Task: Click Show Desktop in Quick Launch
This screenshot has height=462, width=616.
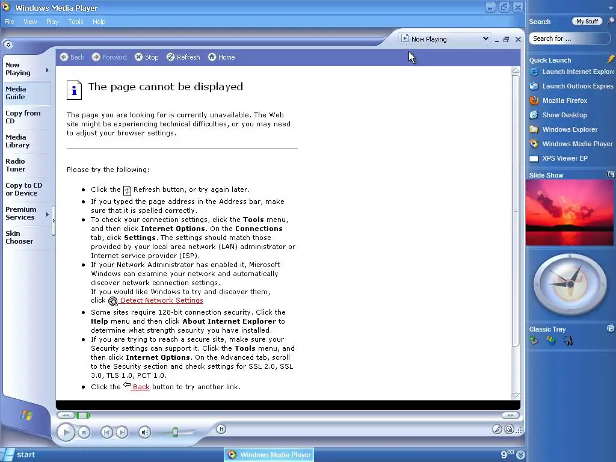Action: [558, 115]
